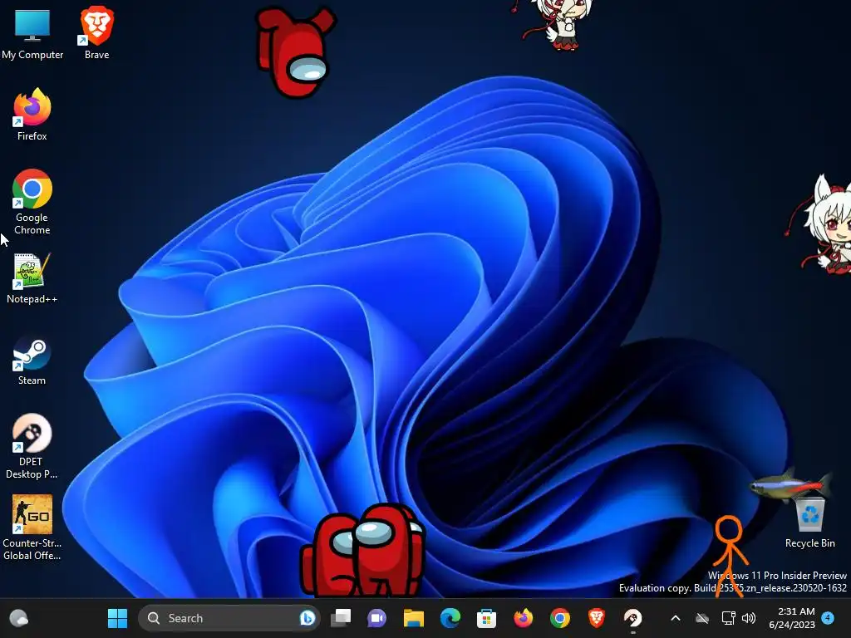The image size is (851, 638).
Task: Click the white-haired anime pet at right edge
Action: 820,224
